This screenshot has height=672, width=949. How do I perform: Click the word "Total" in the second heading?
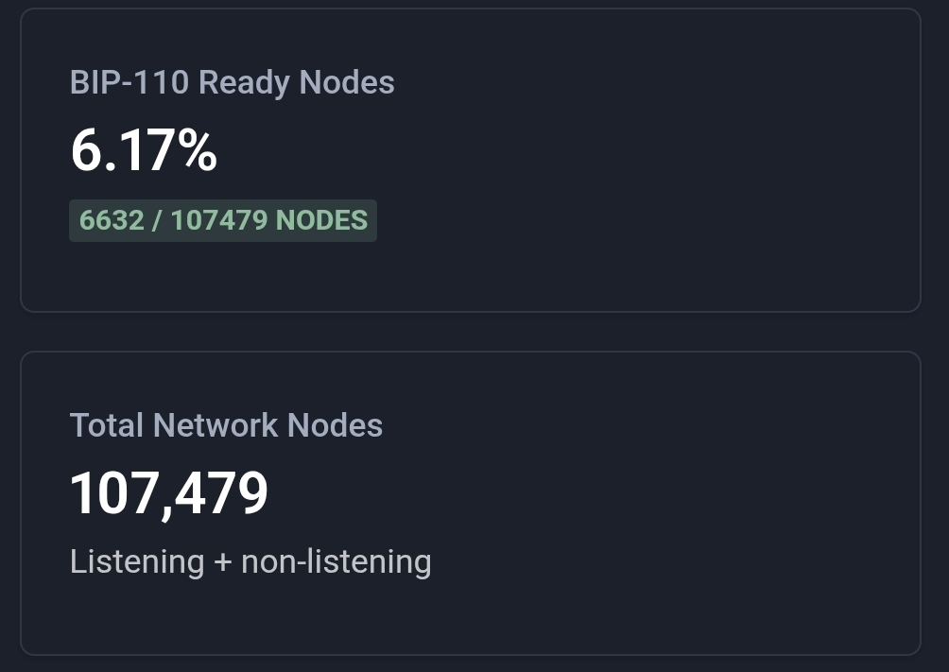(106, 425)
